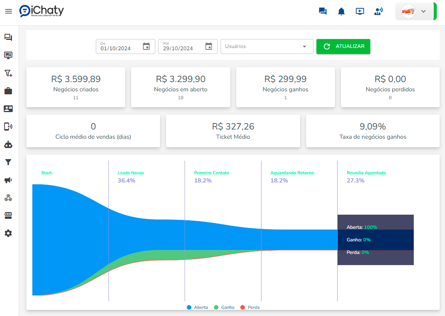Click the green ATUALIZAR button

(343, 46)
